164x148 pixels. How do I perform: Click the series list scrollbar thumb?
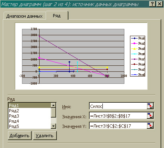coord(53,113)
